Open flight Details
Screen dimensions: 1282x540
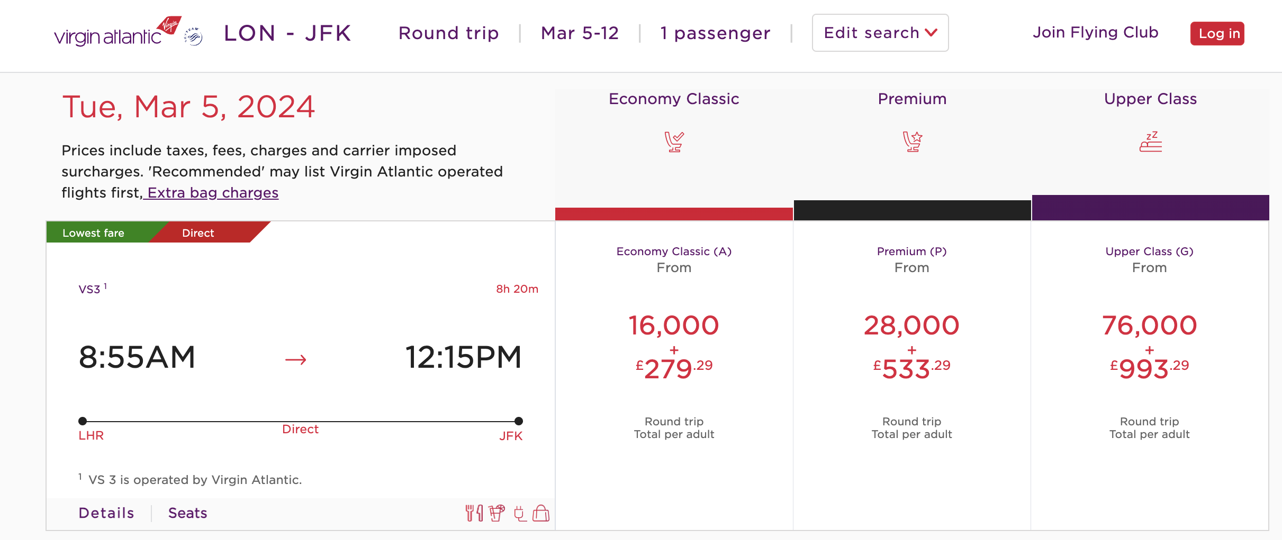(106, 513)
